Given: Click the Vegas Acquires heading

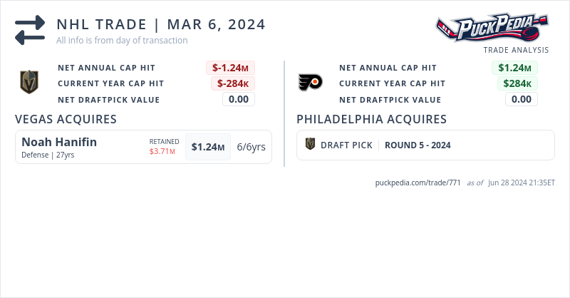Looking at the screenshot, I should click(x=66, y=119).
